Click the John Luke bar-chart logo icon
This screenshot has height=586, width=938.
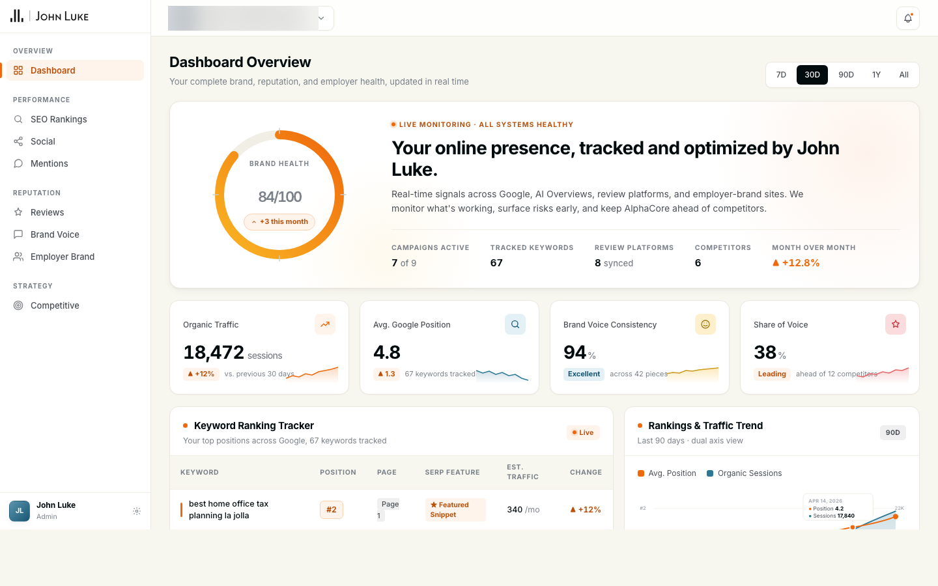pos(17,16)
